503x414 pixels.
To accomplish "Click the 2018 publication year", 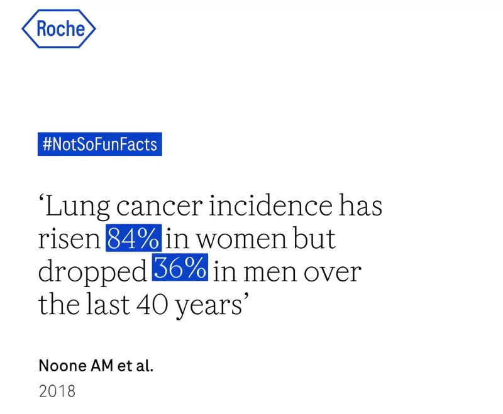I will click(x=57, y=391).
